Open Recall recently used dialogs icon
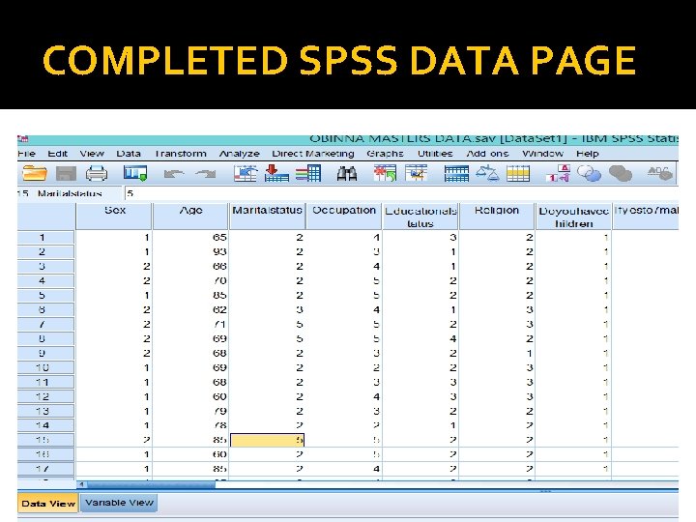Screen dimensions: 696x522 pyautogui.click(x=135, y=173)
